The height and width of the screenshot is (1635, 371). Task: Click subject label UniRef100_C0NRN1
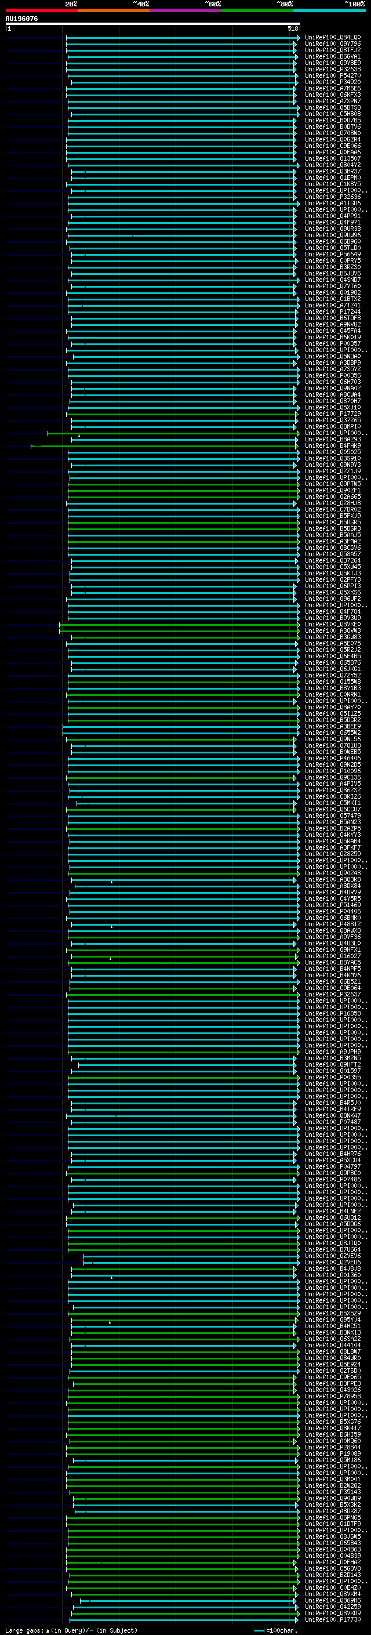(333, 694)
